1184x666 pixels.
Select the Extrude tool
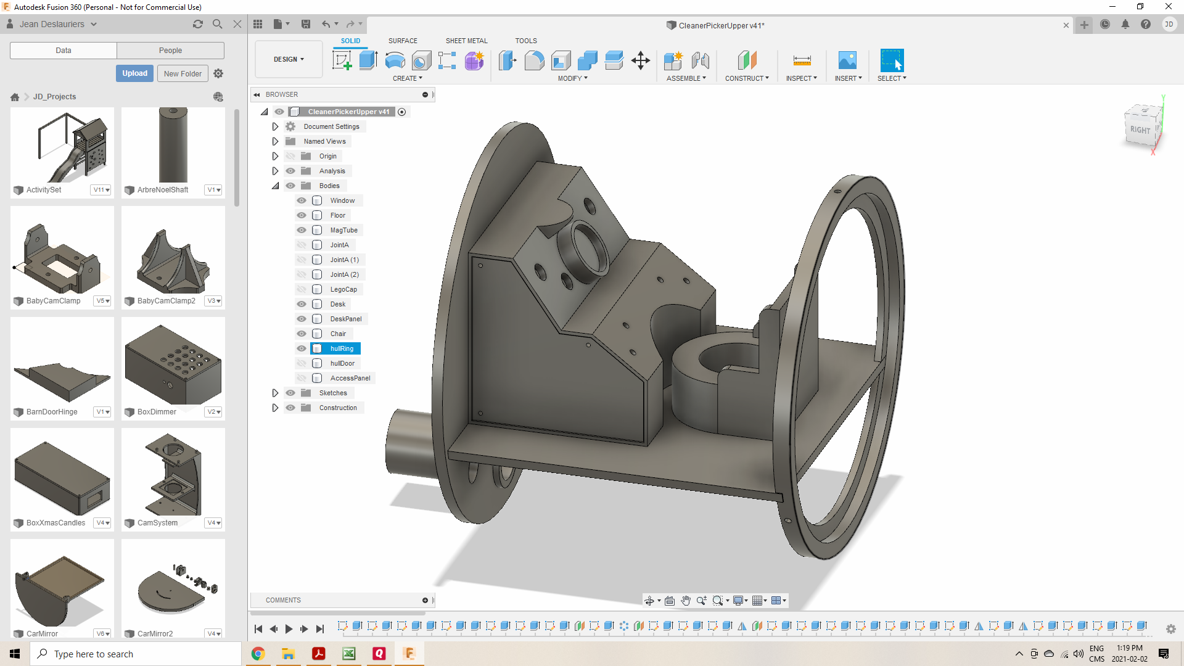(x=368, y=60)
